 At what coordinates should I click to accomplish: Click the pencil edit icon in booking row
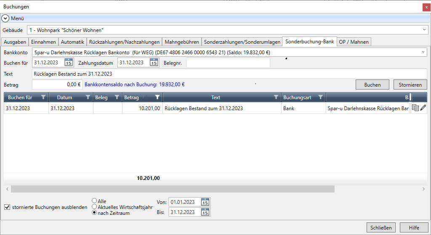click(423, 108)
